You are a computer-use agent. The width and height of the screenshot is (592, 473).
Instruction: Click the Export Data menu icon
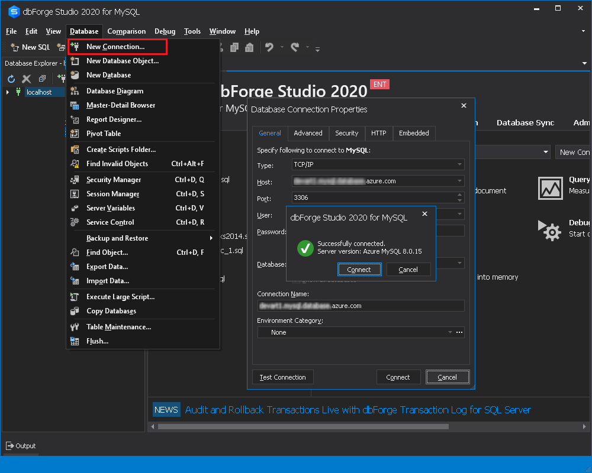point(75,267)
